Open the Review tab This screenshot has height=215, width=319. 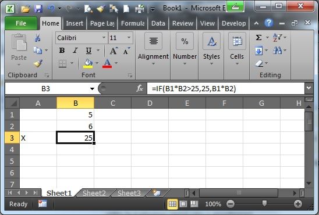coord(183,23)
